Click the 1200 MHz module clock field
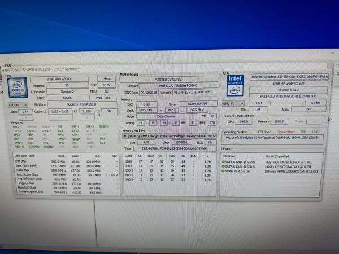Screen dimensions: 339x254 [x=182, y=143]
